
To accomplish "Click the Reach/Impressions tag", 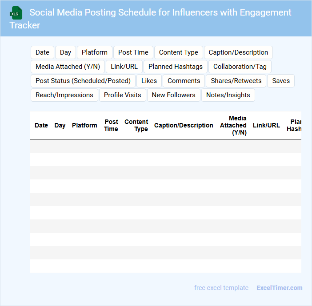I will [x=64, y=95].
